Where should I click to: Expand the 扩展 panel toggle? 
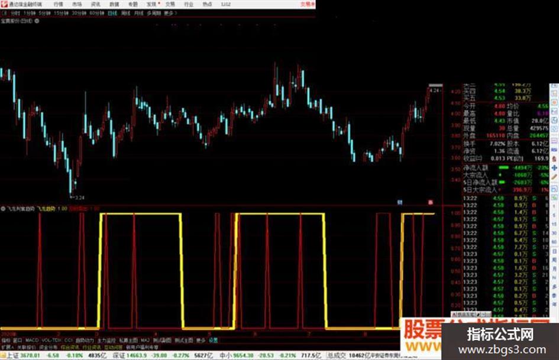coord(7,347)
